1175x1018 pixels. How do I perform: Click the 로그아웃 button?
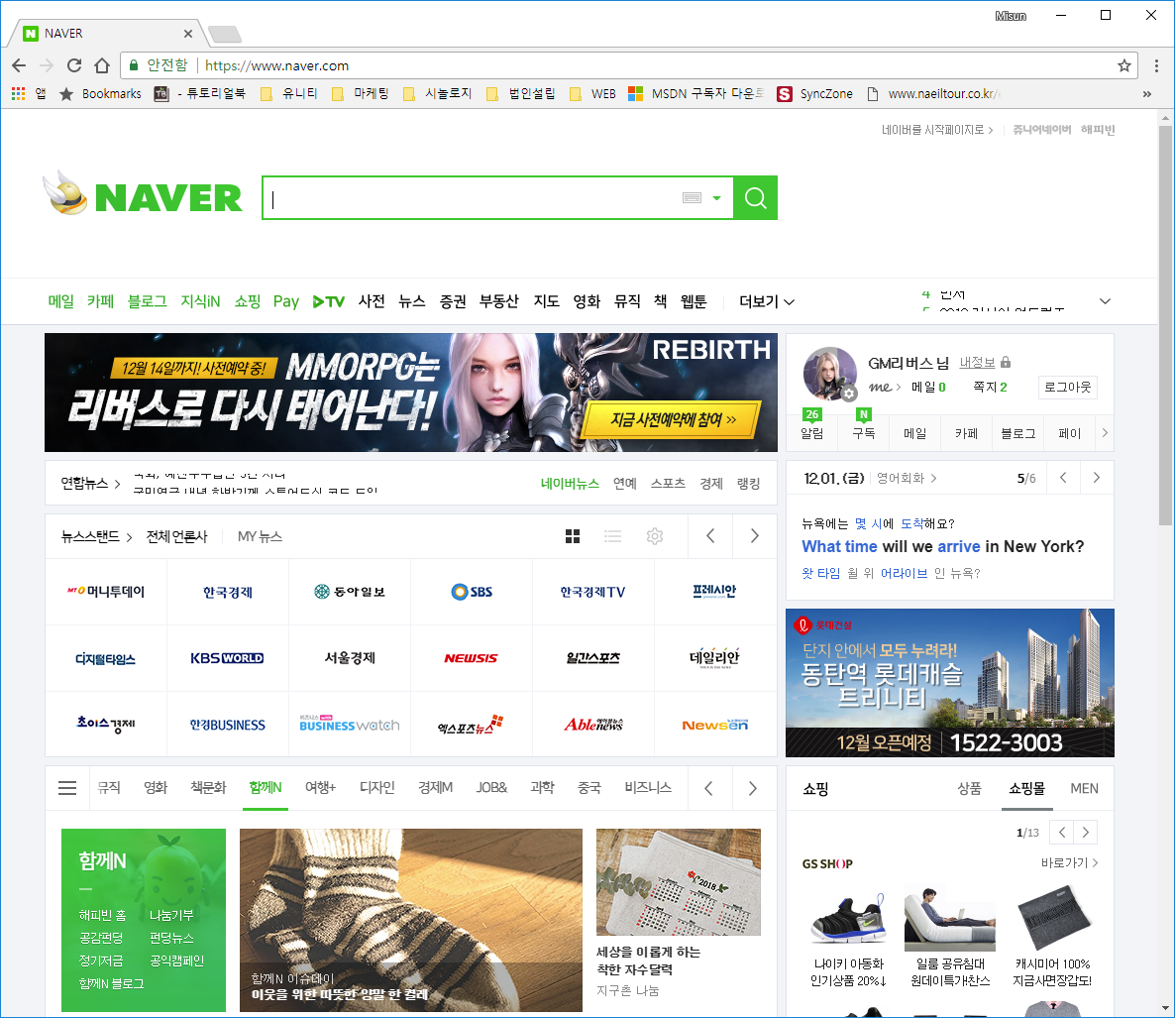tap(1067, 387)
